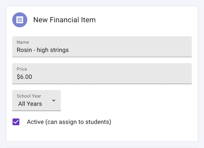The width and height of the screenshot is (204, 148).
Task: Click the School Year dropdown arrow
Action: click(54, 101)
